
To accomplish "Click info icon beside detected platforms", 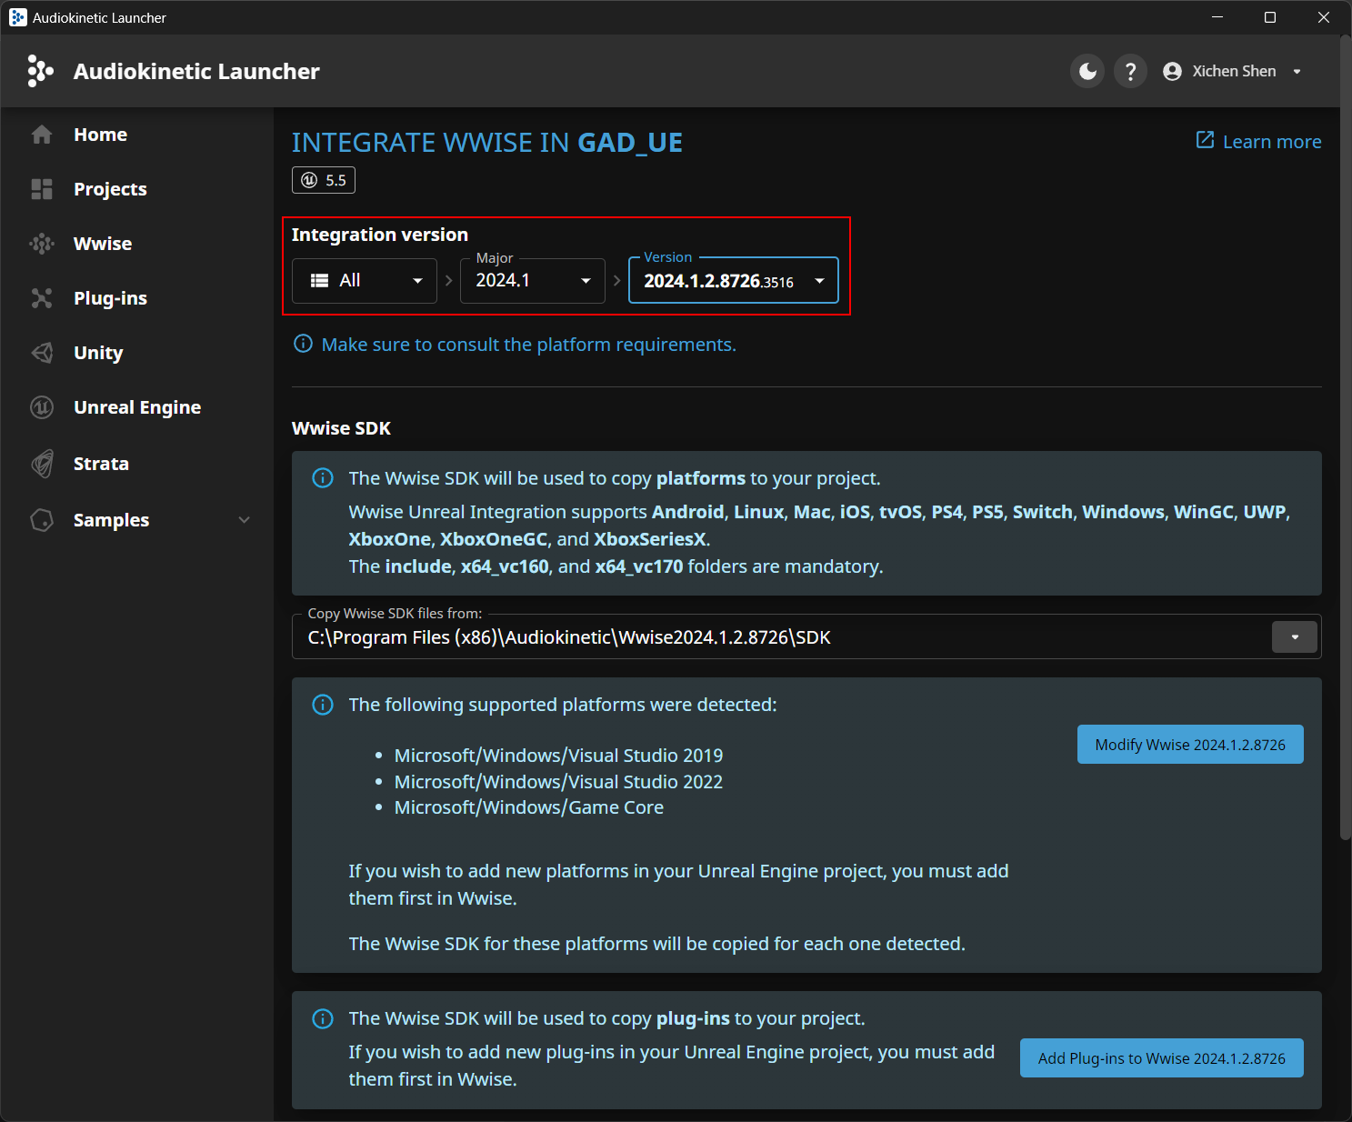I will coord(323,705).
